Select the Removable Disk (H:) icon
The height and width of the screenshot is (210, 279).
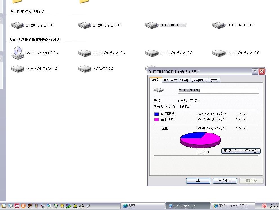(219, 53)
